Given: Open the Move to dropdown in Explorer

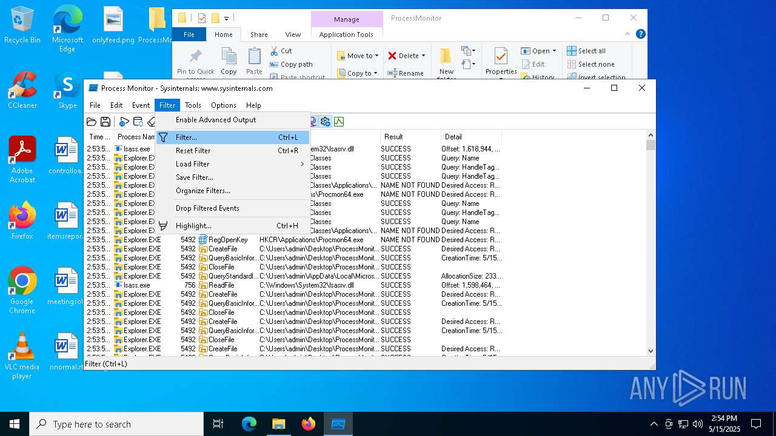Looking at the screenshot, I should point(358,56).
